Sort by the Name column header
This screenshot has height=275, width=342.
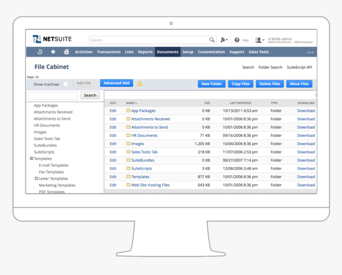pos(131,103)
